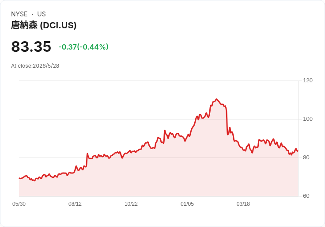
Task: Click the current price 83.35
Action: (31, 46)
